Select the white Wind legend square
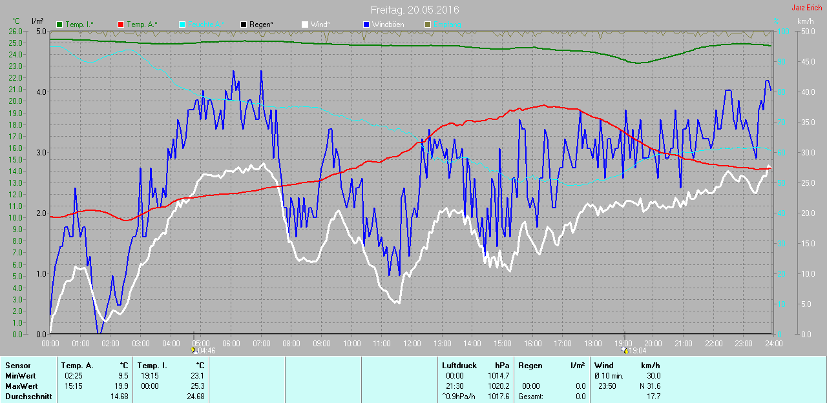This screenshot has width=827, height=403. (305, 25)
